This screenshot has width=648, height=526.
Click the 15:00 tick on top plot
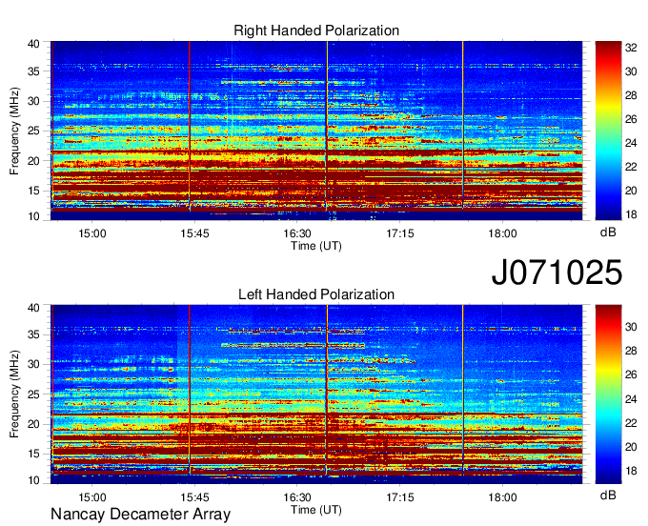[x=92, y=233]
